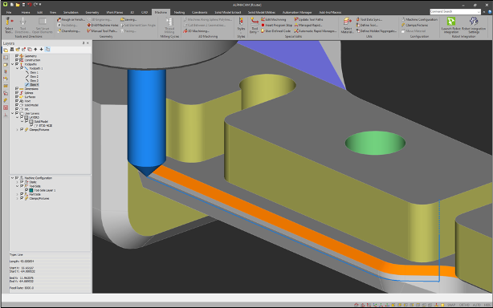Click Clamps/Fixtures in ribbon Configuration group
Viewport: 493px width, 308px height.
point(414,25)
